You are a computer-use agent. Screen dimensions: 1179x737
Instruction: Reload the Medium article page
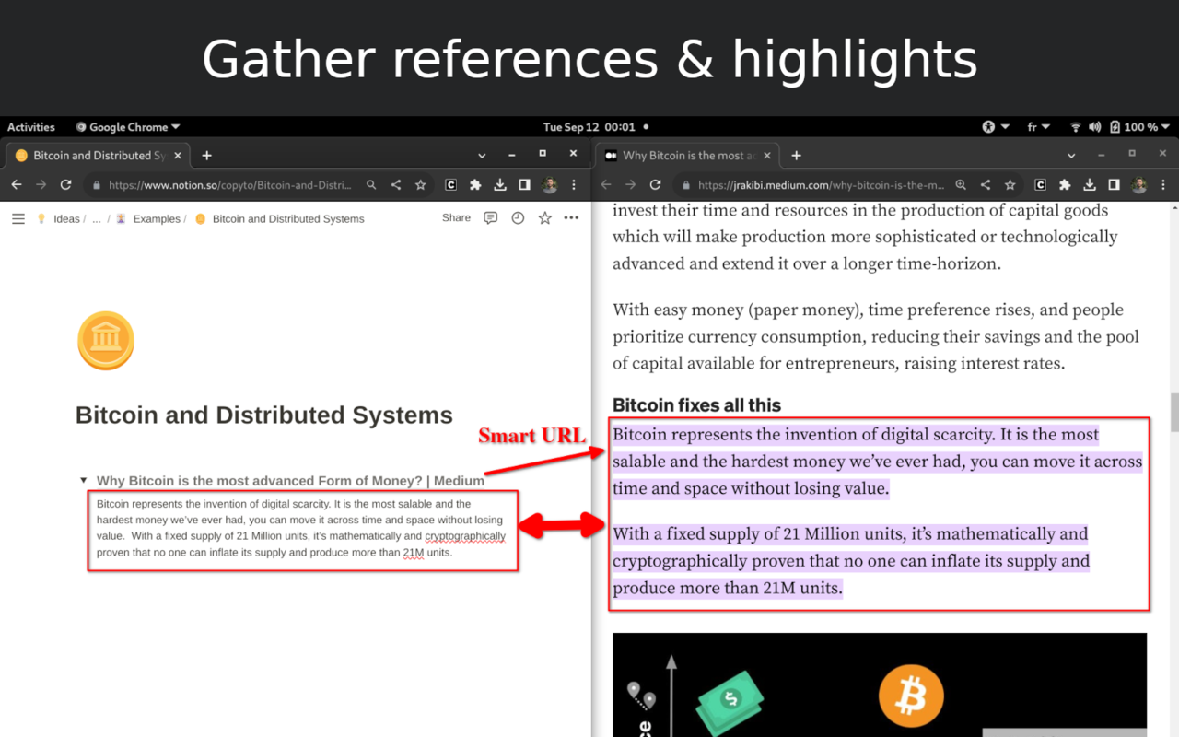point(655,185)
